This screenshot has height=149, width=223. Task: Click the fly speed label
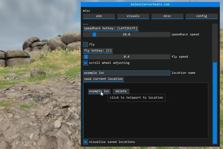tap(180, 57)
